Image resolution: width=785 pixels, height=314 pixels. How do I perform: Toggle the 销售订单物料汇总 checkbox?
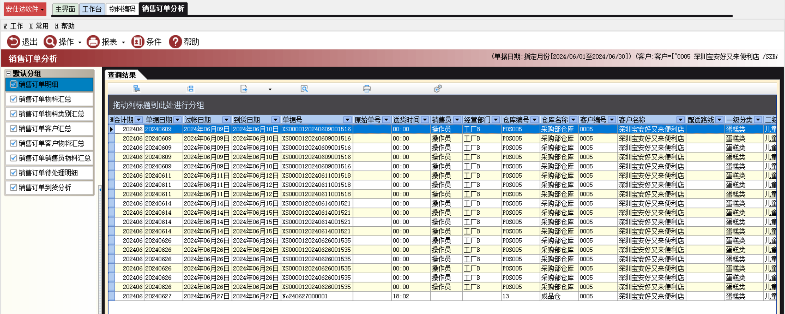pos(14,99)
